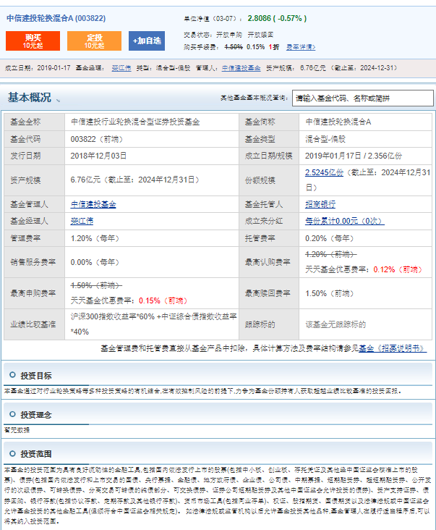The image size is (436, 530).
Task: Select the 份额规模 row label
Action: coord(260,180)
